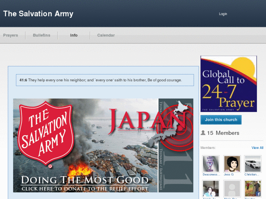
Task: Click the Jess G name link
Action: (229, 175)
